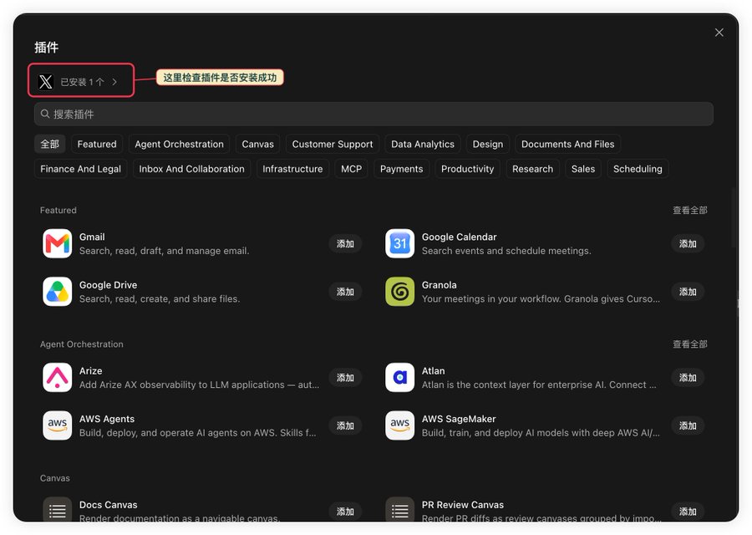Open the Arize plugin title
Image resolution: width=752 pixels, height=535 pixels.
coord(90,371)
